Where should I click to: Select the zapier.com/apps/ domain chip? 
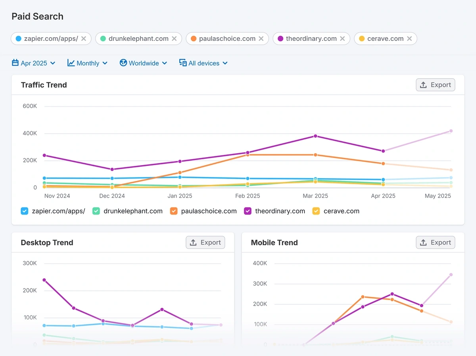[51, 38]
